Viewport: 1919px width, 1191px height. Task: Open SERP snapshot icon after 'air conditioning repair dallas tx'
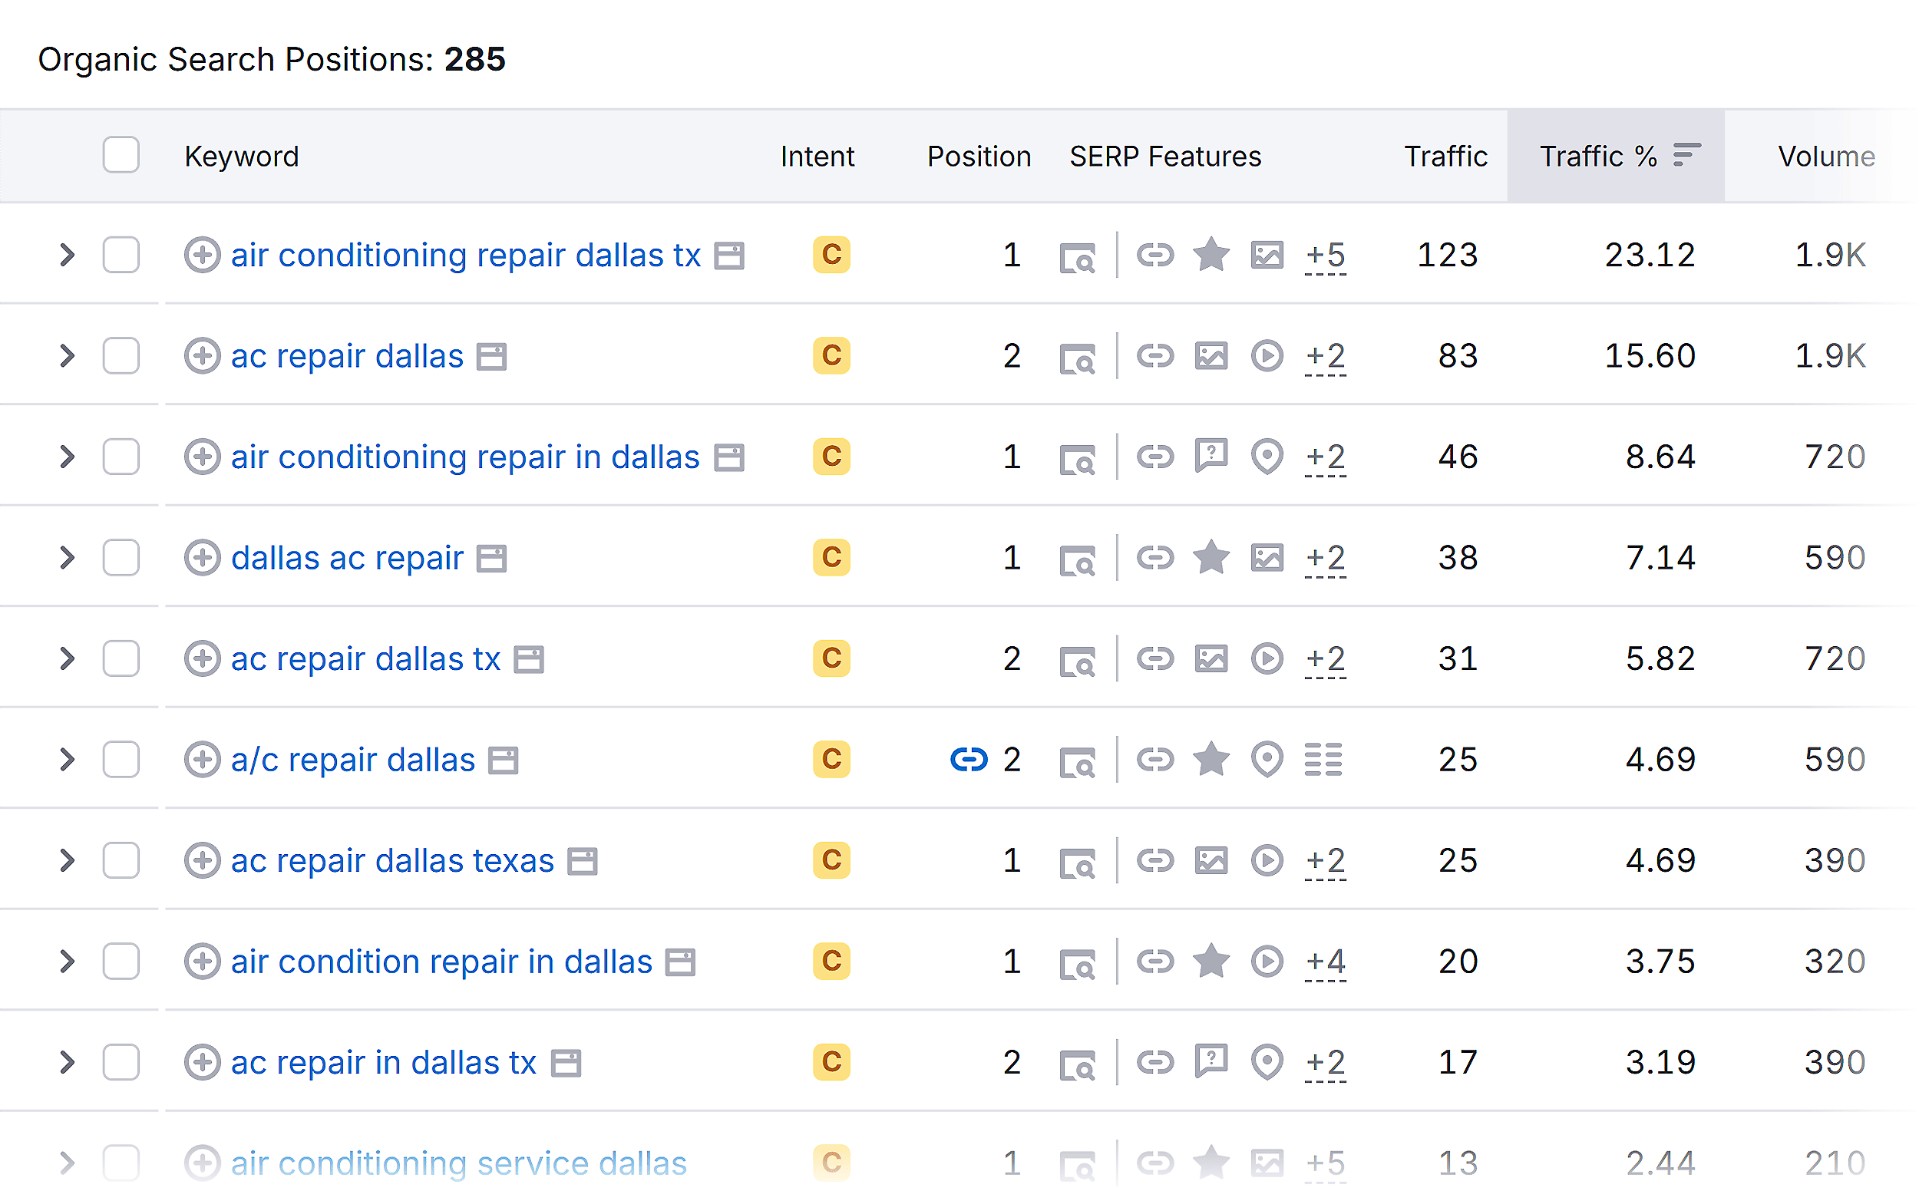(x=729, y=256)
